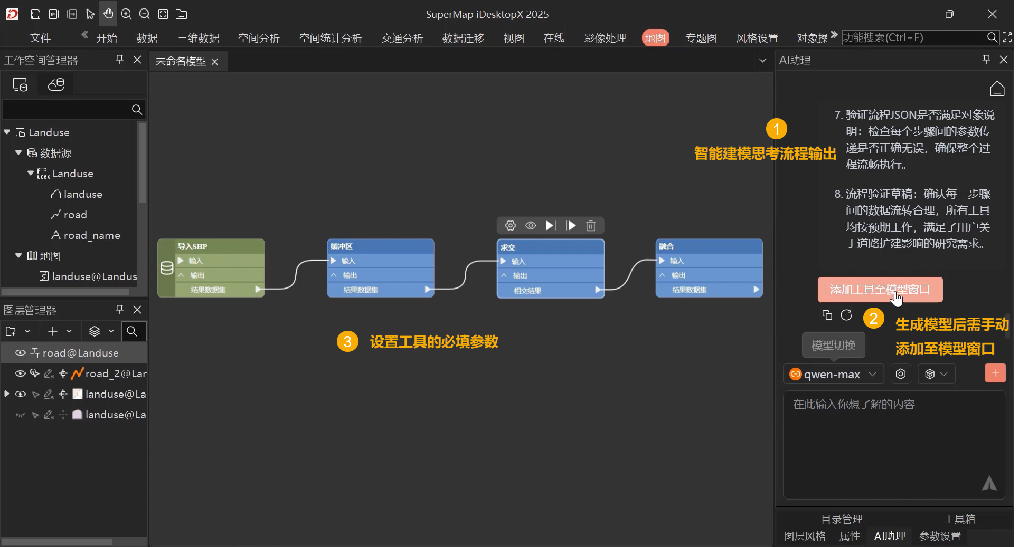Image resolution: width=1019 pixels, height=547 pixels.
Task: Collapse the Landuse datasource node
Action: (x=31, y=173)
